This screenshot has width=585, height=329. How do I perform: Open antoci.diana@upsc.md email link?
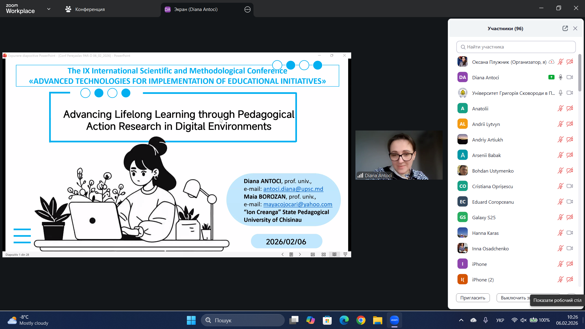pos(293,189)
